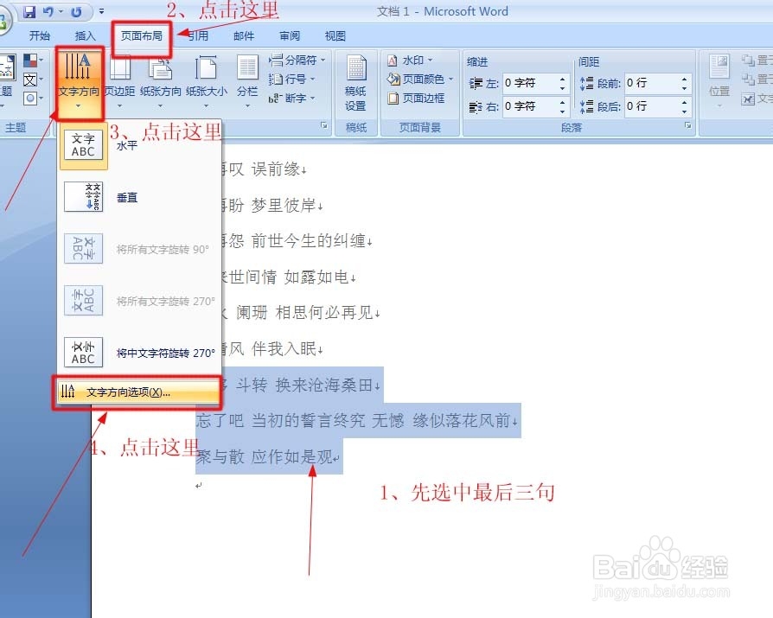Open the 段落 group dialog launcher

tap(687, 126)
